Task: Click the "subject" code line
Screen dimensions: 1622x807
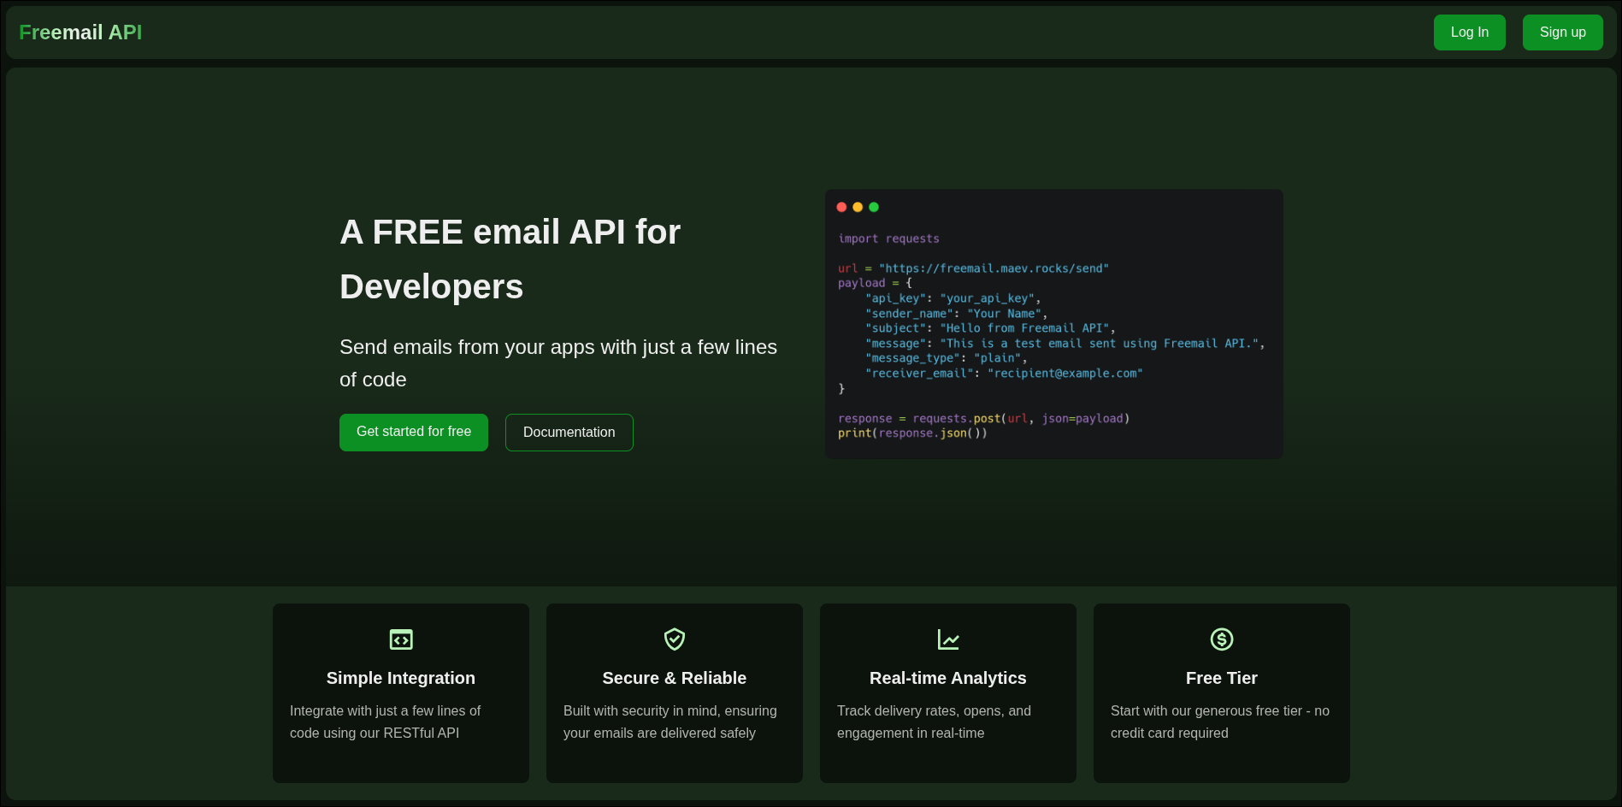Action: (x=990, y=328)
